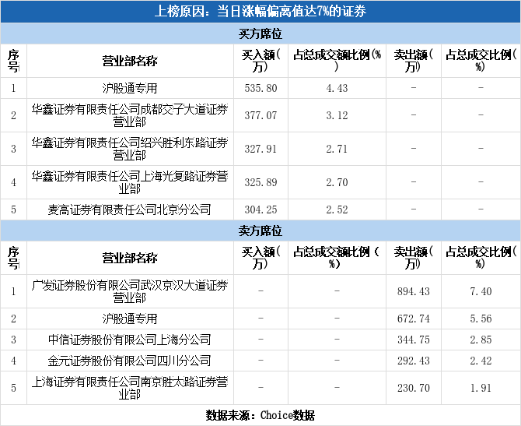
Task: Click the title 上榜原因：当日涨幅偏离值达7%的证券
Action: (x=260, y=12)
